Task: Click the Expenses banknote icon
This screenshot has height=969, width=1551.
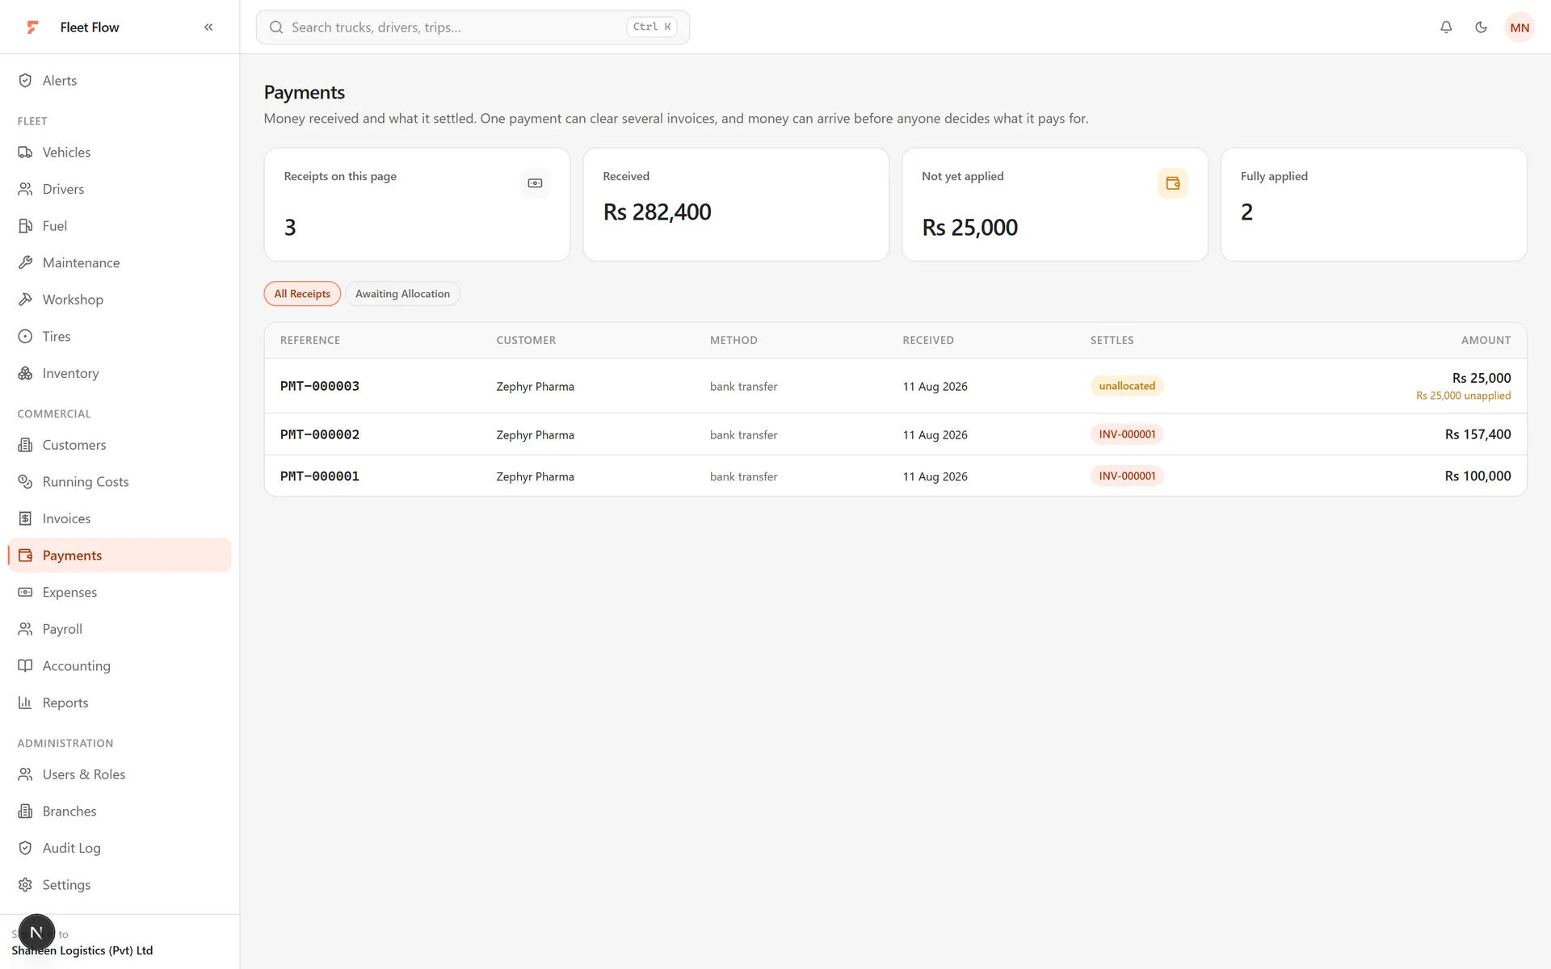Action: click(x=25, y=592)
